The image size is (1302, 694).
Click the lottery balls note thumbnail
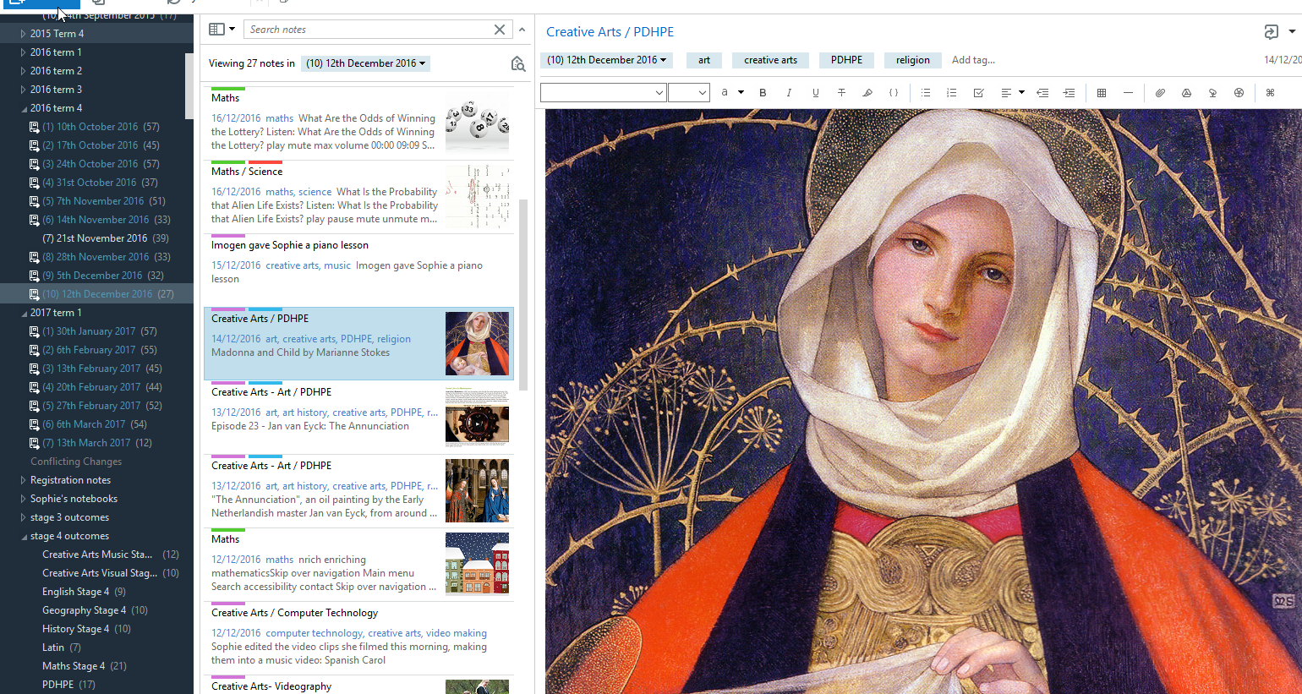pos(478,123)
